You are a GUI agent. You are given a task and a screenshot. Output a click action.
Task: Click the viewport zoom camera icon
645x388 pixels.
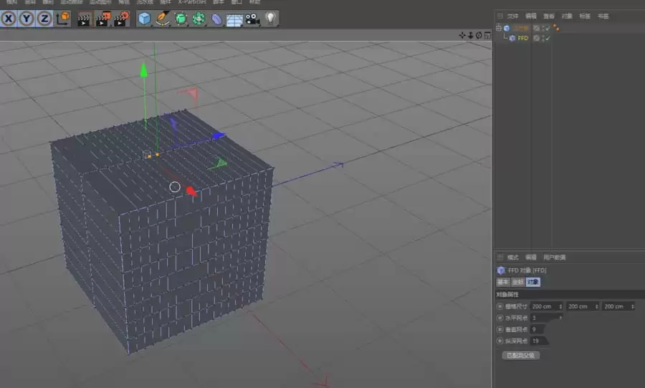point(471,35)
